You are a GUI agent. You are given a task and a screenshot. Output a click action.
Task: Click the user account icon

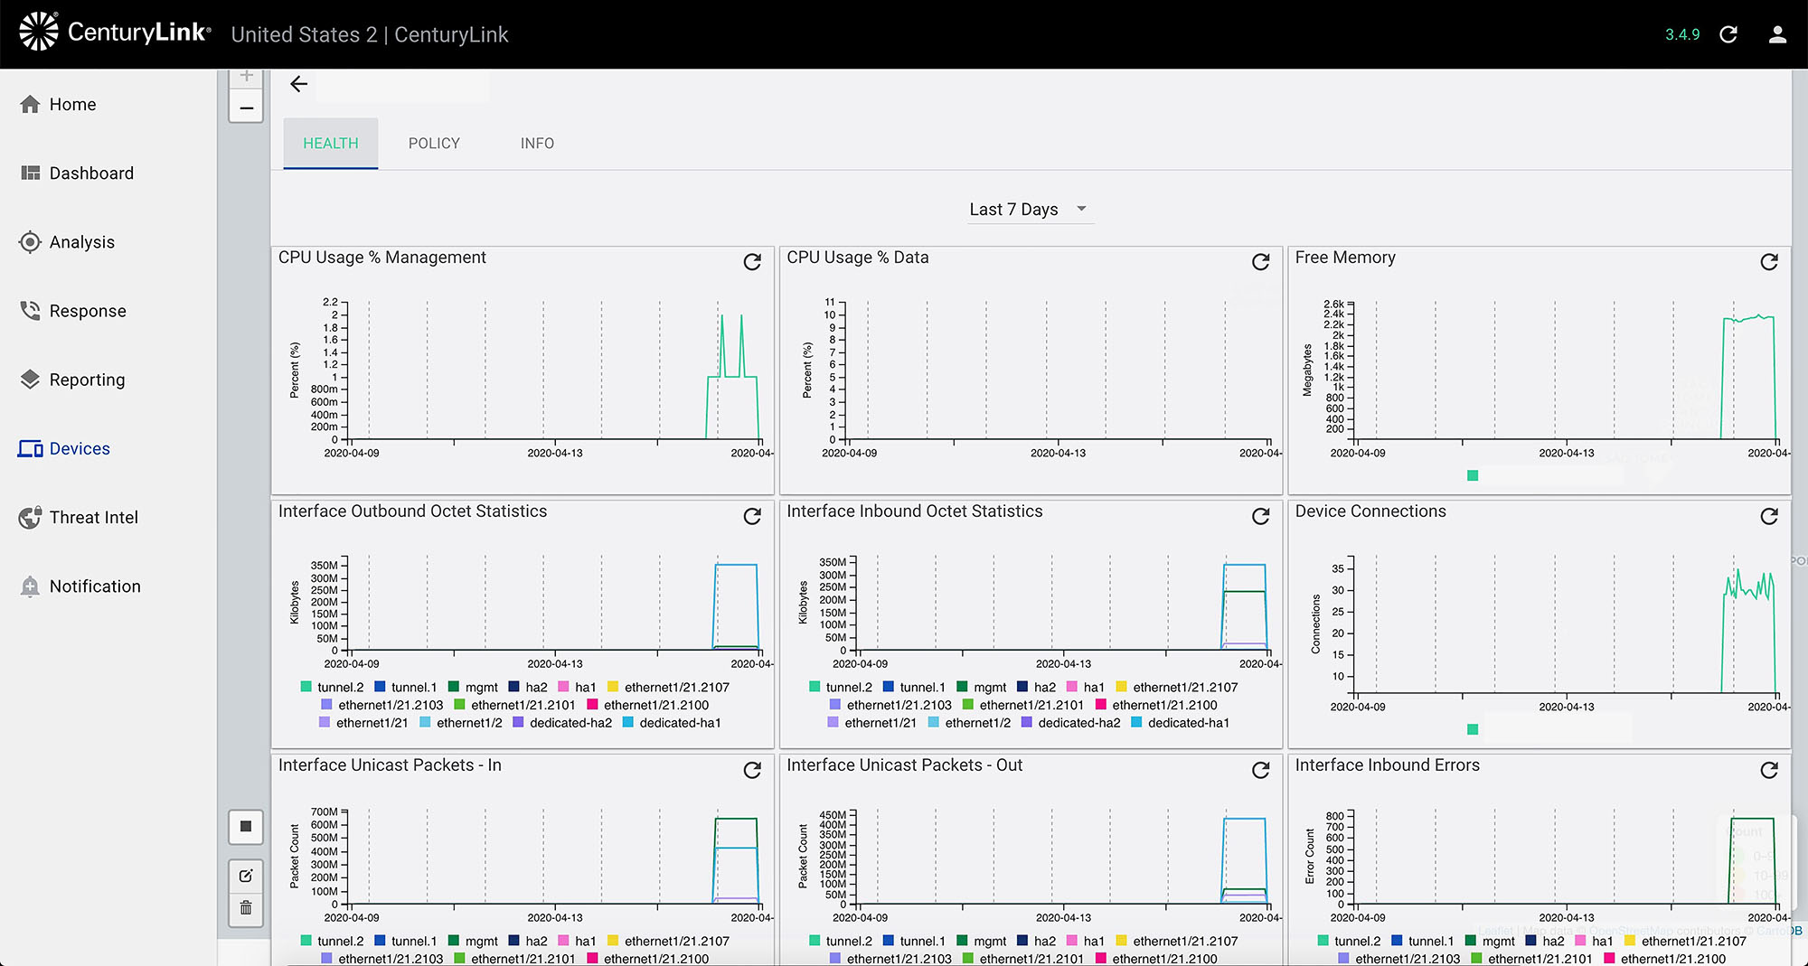[x=1777, y=34]
